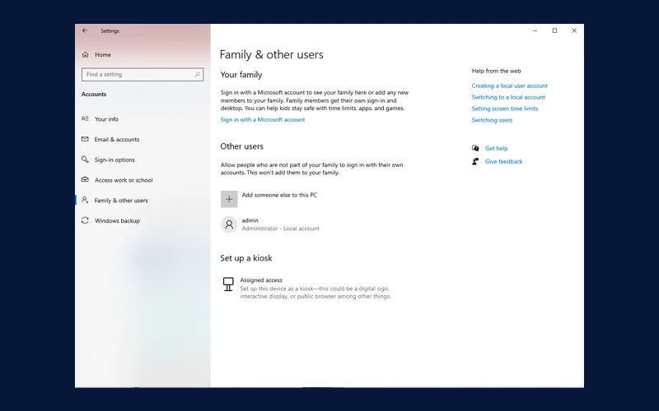Open the Home icon in sidebar
The width and height of the screenshot is (659, 411).
click(86, 54)
